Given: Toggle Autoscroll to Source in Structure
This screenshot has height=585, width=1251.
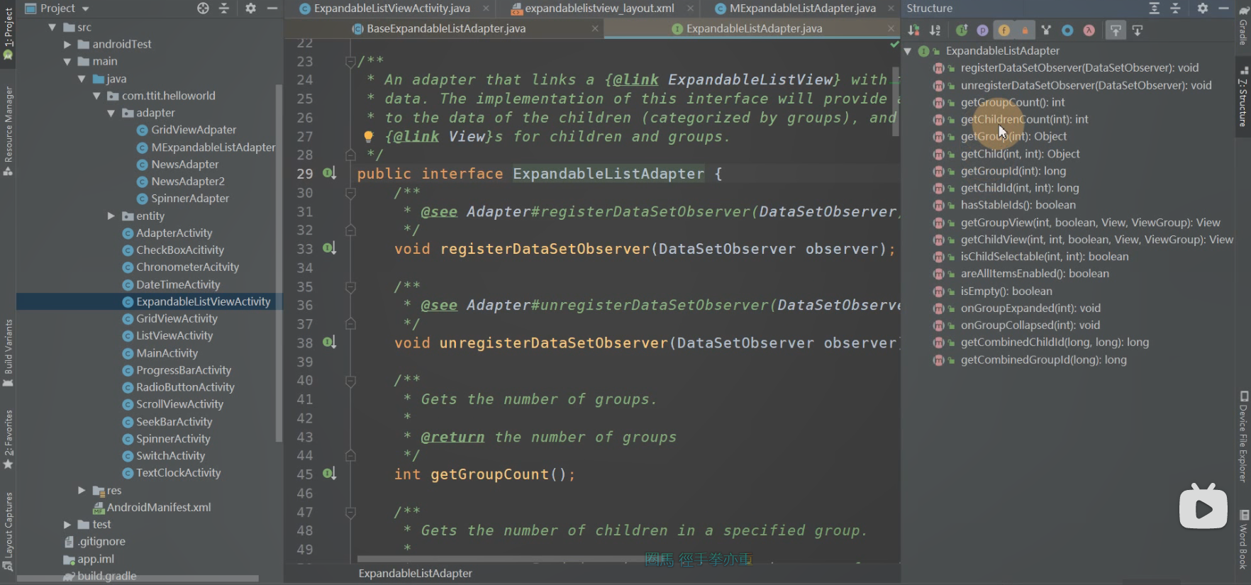Looking at the screenshot, I should click(x=1116, y=30).
